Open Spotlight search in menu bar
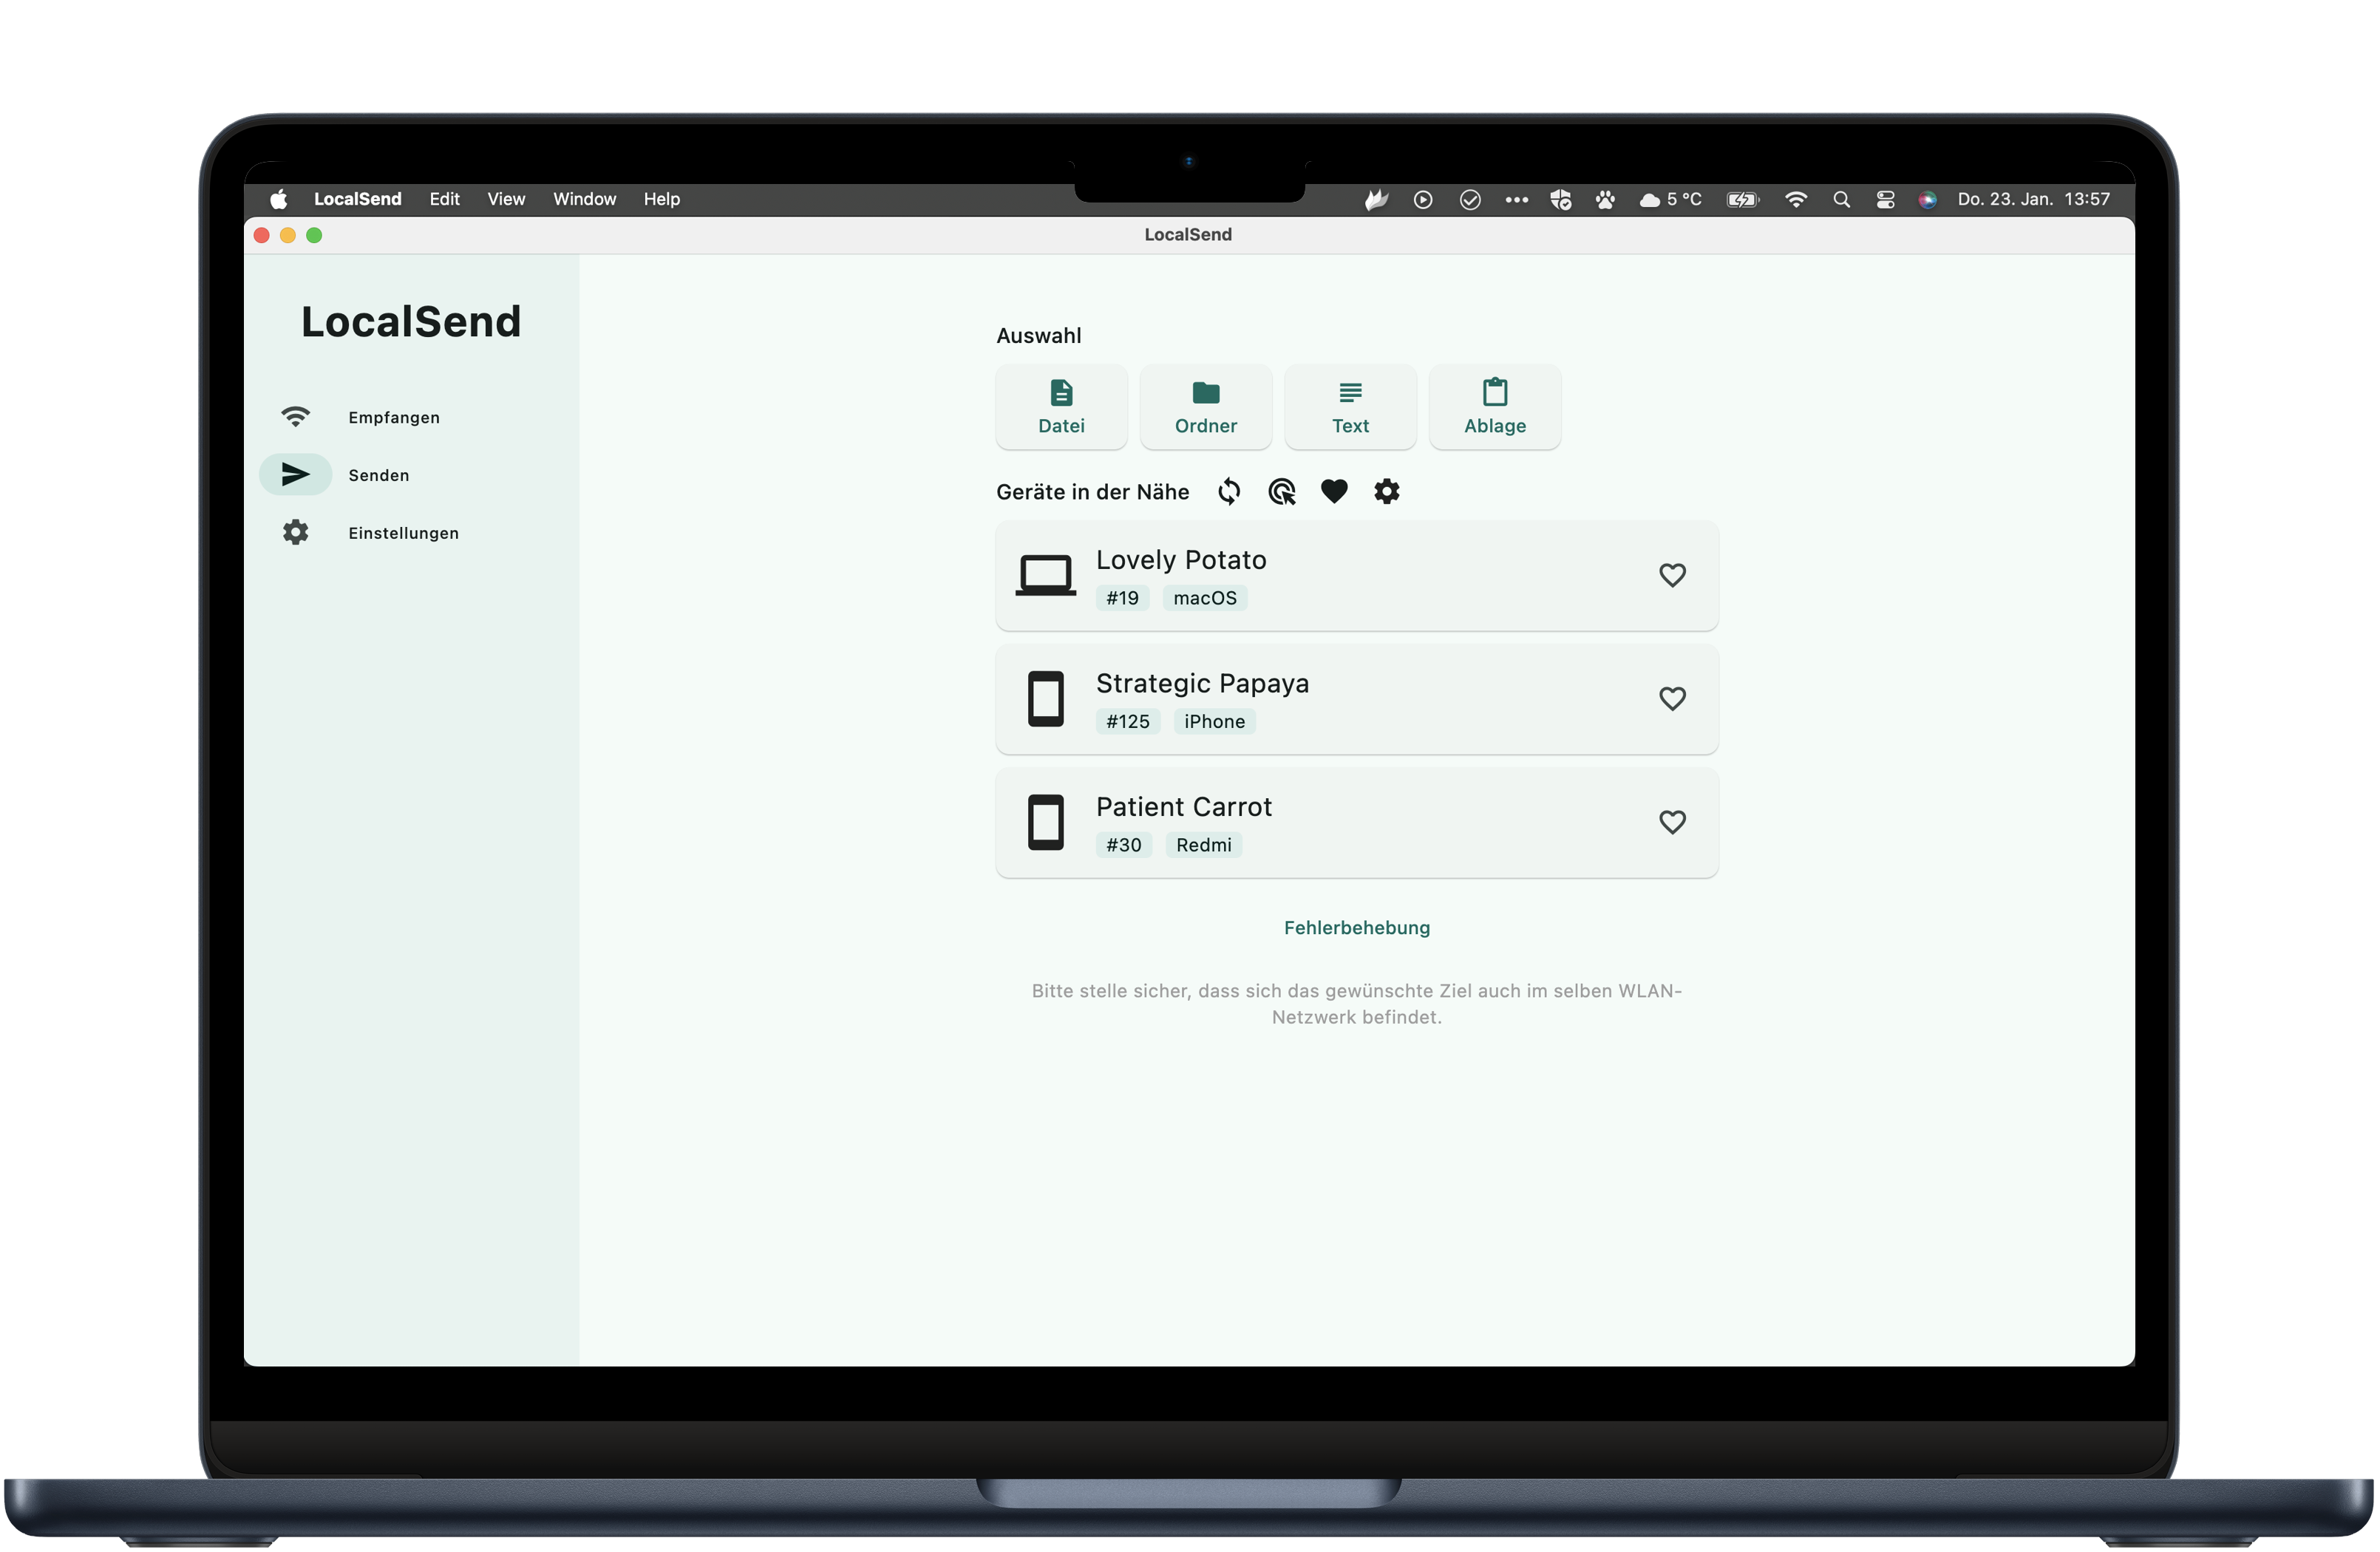Viewport: 2380px width, 1552px height. click(1841, 200)
